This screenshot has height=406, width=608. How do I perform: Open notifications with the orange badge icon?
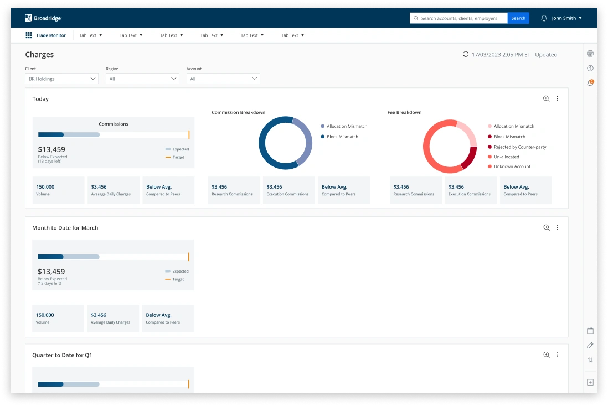590,83
